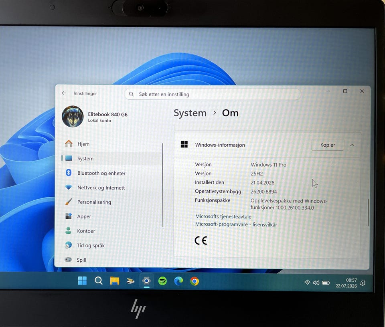Focus the Søk etter en innstilling field
This screenshot has height=327, width=385.
[x=213, y=94]
